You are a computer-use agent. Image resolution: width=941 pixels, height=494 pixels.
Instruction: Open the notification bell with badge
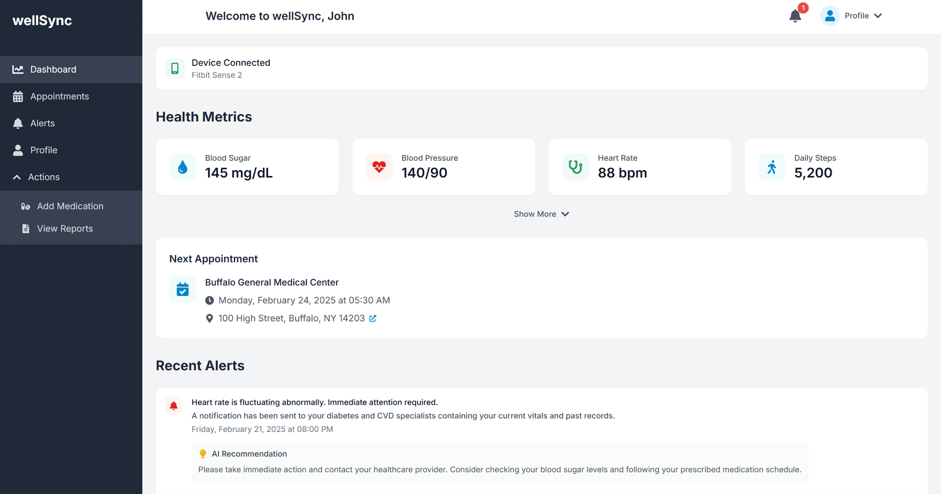coord(794,16)
